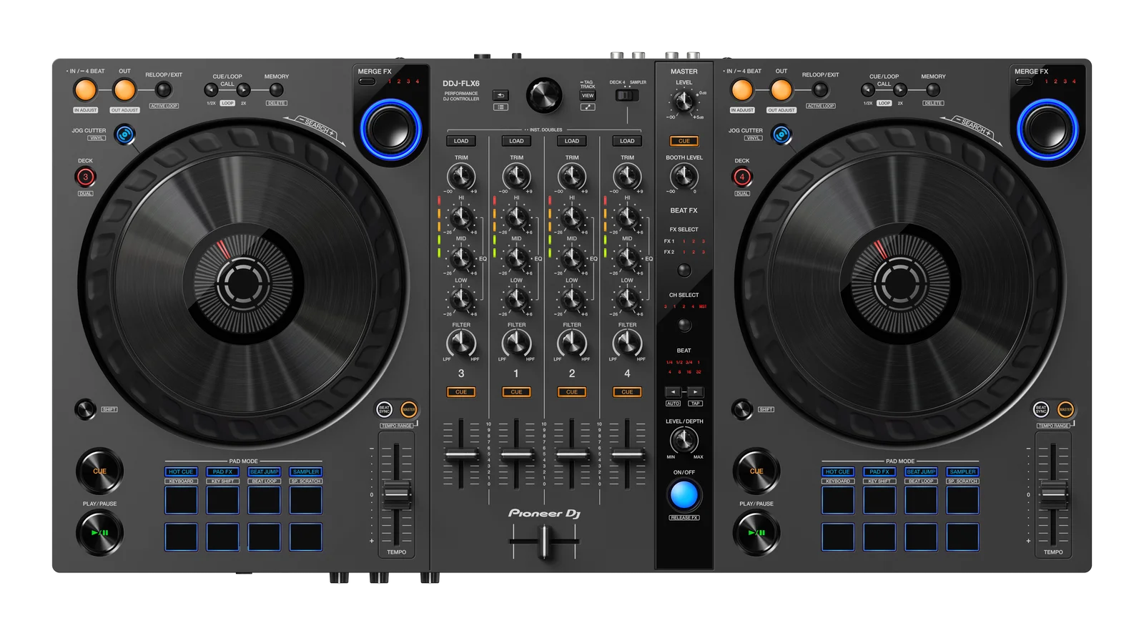Click left deck CUE/LOOP CALL right arrow
This screenshot has width=1144, height=636.
[x=244, y=90]
